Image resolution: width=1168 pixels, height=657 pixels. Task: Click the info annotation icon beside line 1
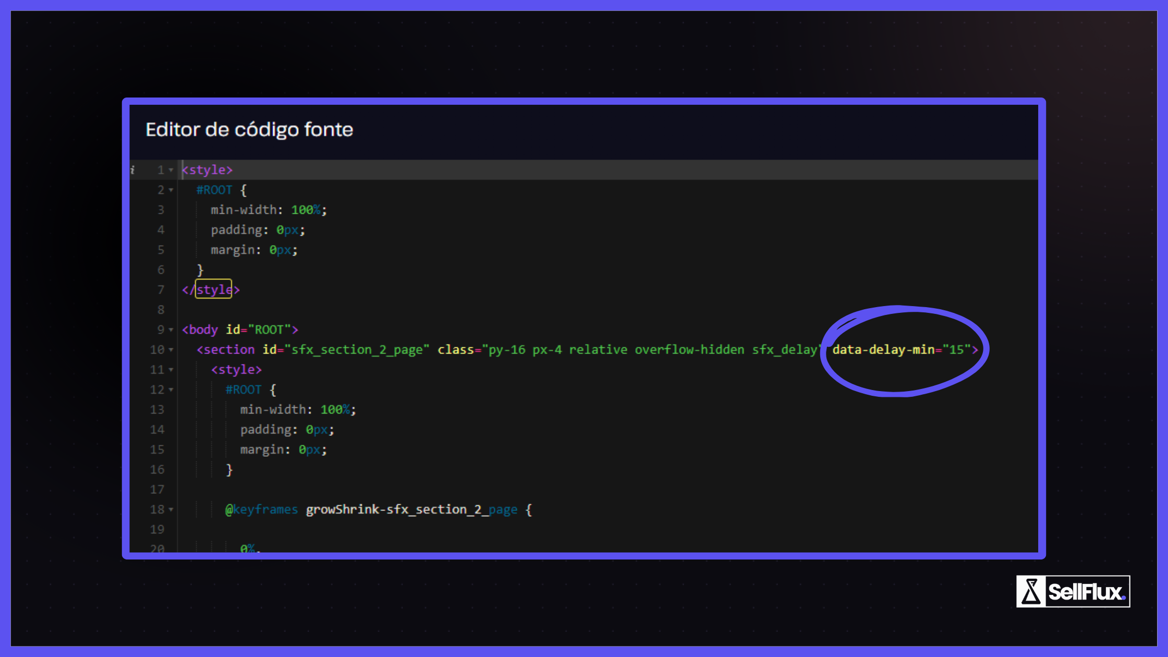tap(132, 169)
